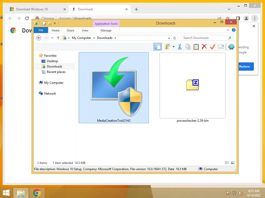265x198 pixels.
Task: Expand the Explorer ribbon chevron
Action: 228,30
